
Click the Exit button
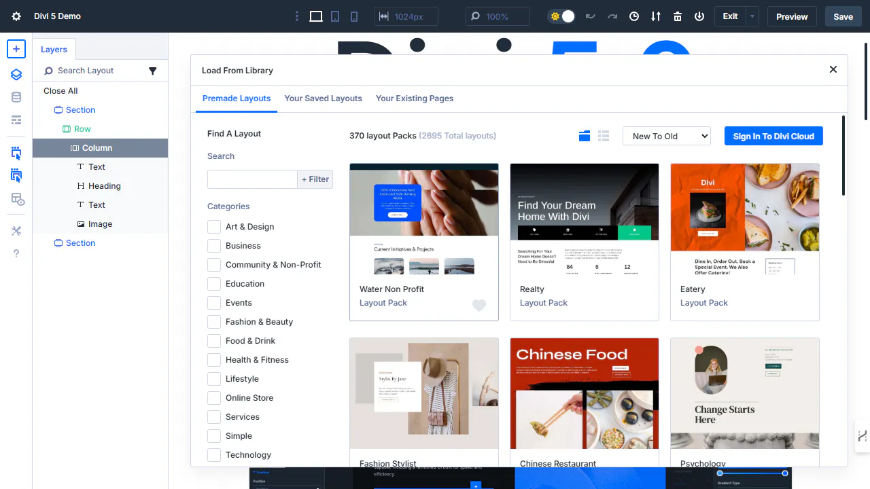[730, 16]
